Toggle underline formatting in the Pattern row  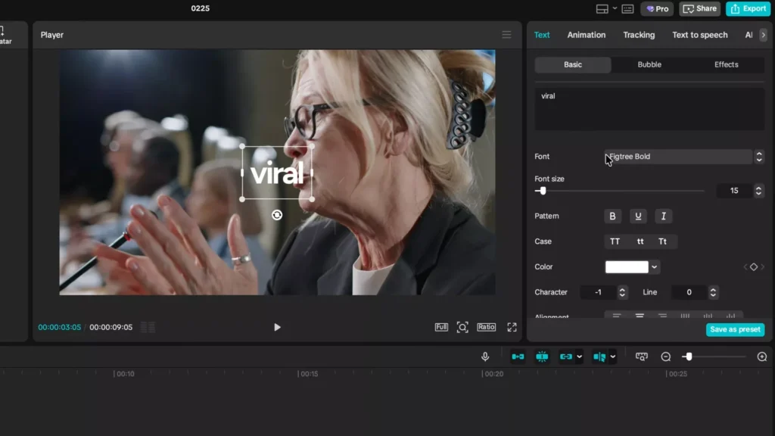pos(638,216)
